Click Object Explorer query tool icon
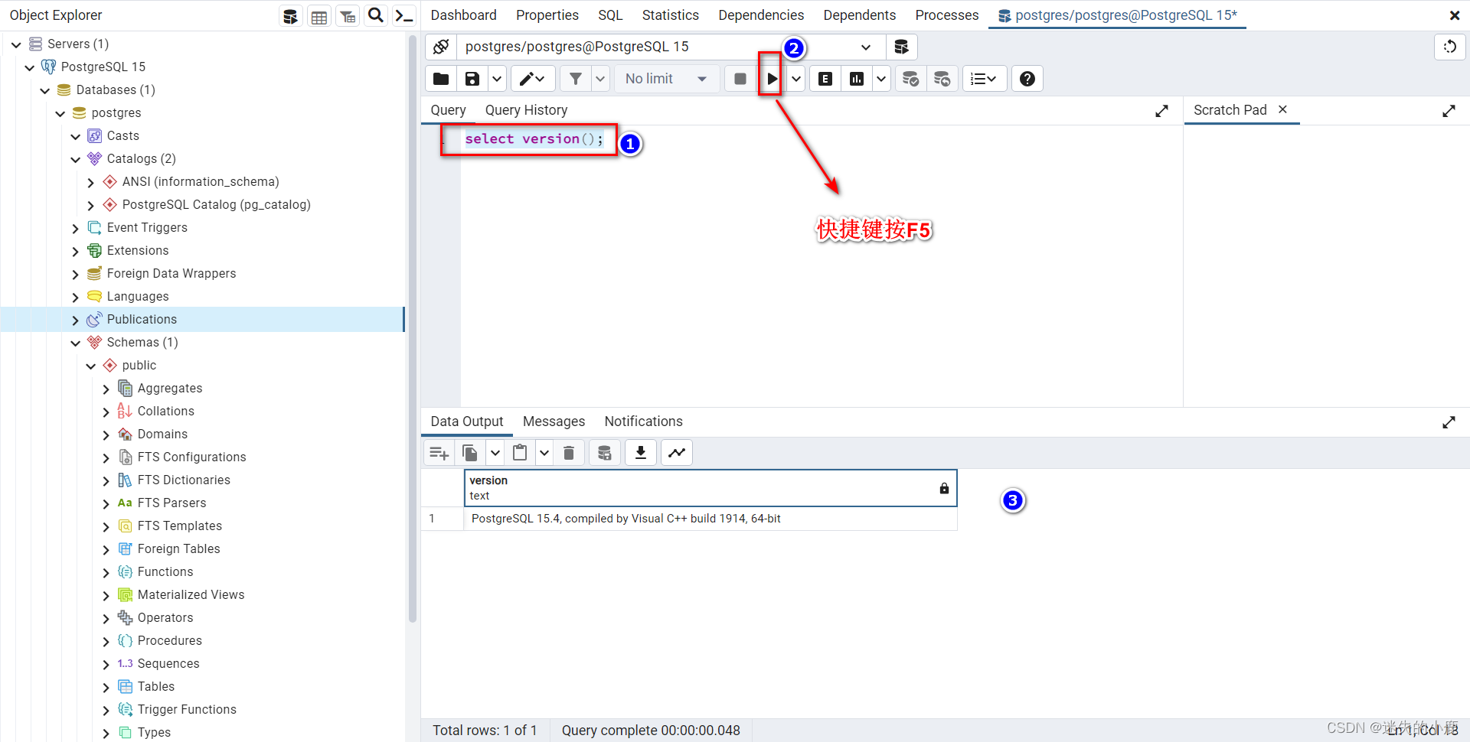The height and width of the screenshot is (742, 1470). click(x=290, y=16)
